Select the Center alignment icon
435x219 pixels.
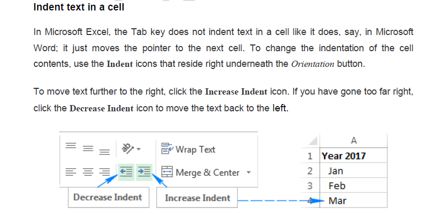tap(88, 171)
